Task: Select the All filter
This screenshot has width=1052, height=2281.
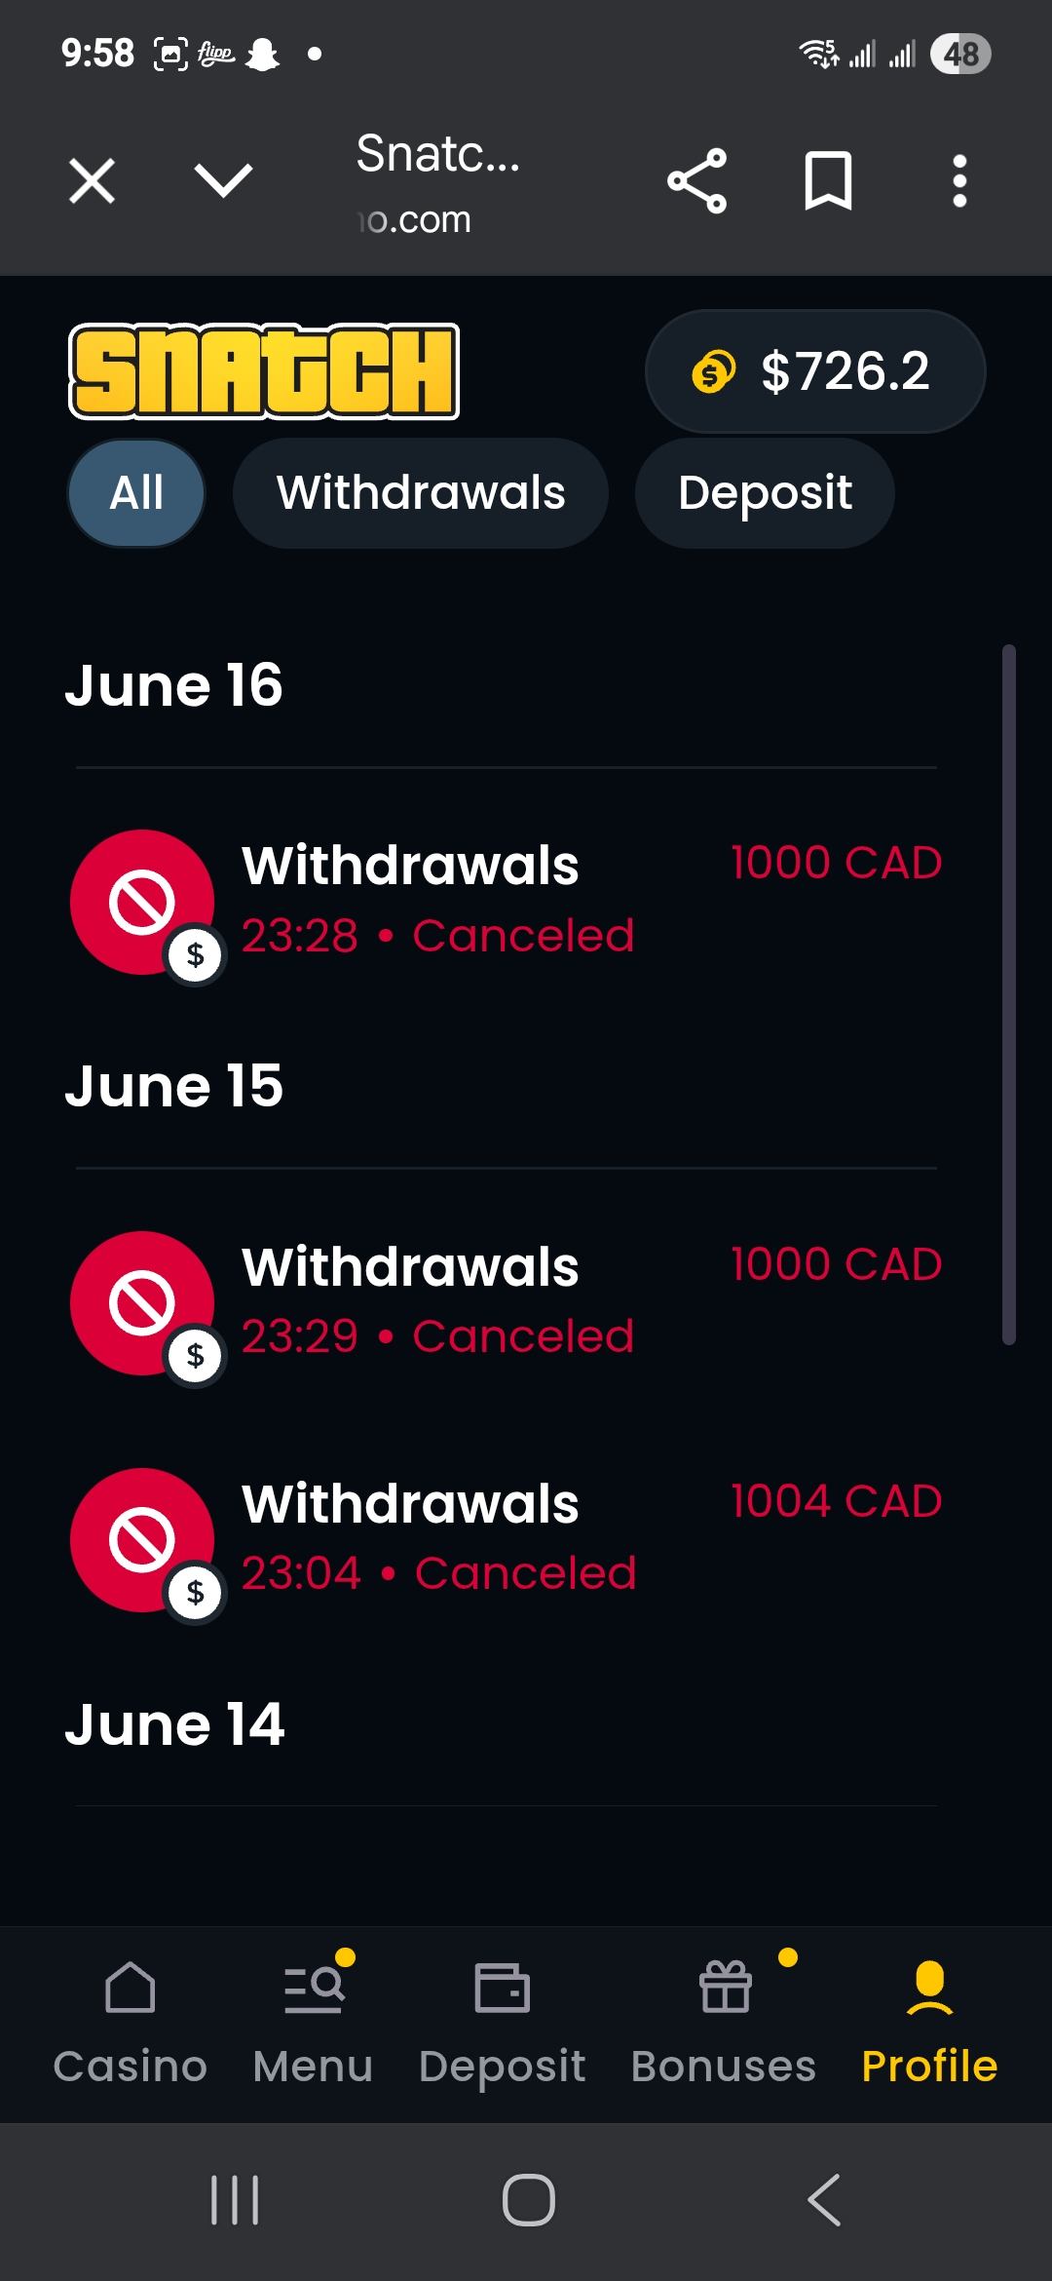Action: (136, 493)
